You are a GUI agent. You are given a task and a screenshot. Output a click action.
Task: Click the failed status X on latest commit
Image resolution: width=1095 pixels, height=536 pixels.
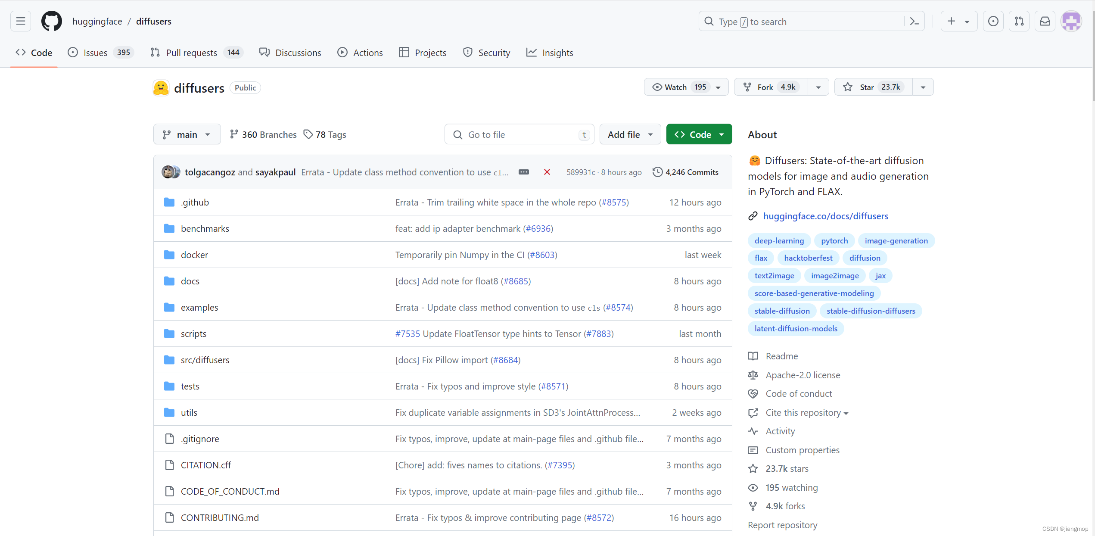[x=547, y=172]
